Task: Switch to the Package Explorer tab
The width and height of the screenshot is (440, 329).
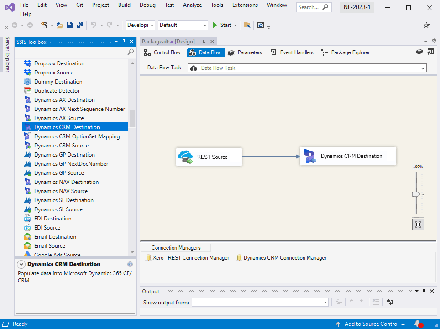Action: point(346,52)
